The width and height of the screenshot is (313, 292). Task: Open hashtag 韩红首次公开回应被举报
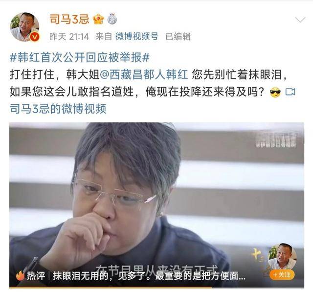(79, 58)
